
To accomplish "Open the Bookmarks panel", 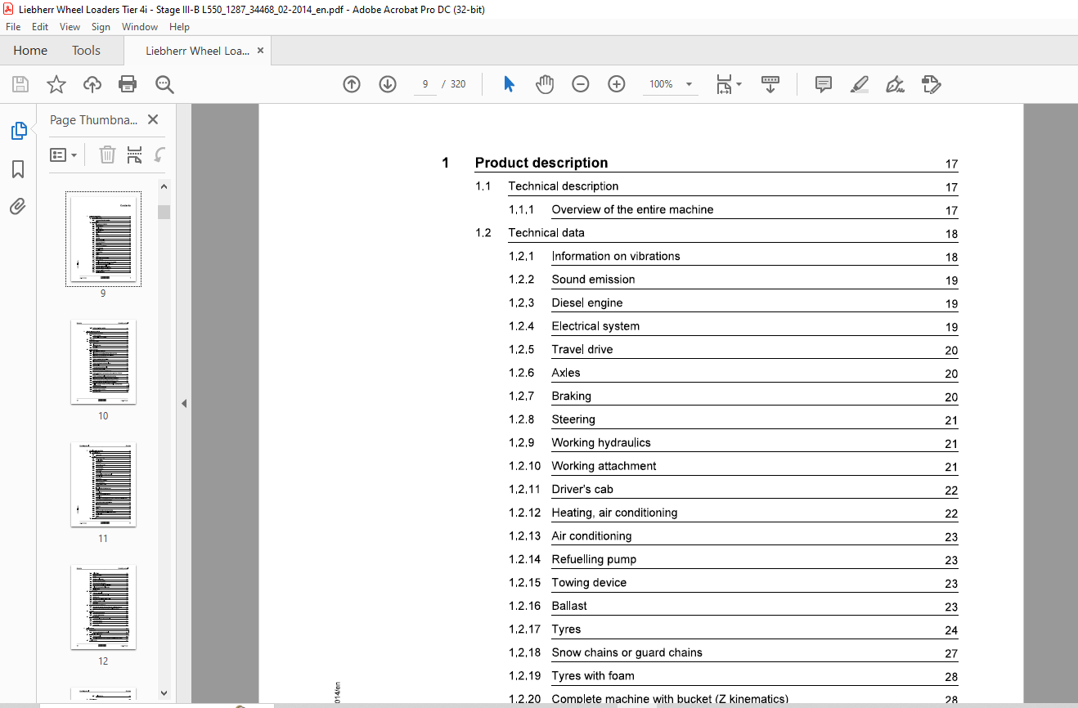I will 18,169.
